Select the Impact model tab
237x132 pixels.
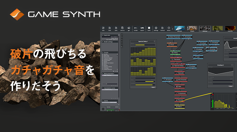pyautogui.click(x=192, y=29)
